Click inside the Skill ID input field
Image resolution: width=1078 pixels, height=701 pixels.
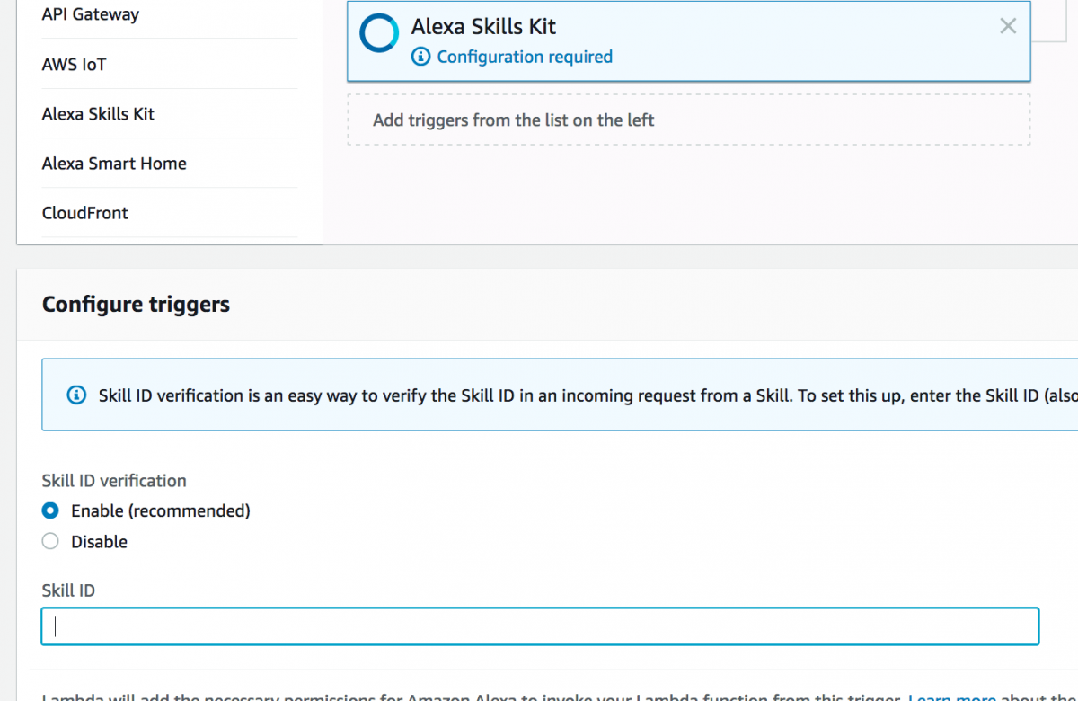tap(539, 626)
